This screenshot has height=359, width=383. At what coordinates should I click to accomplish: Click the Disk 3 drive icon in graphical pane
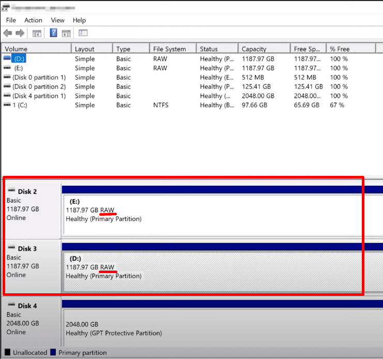pyautogui.click(x=11, y=247)
